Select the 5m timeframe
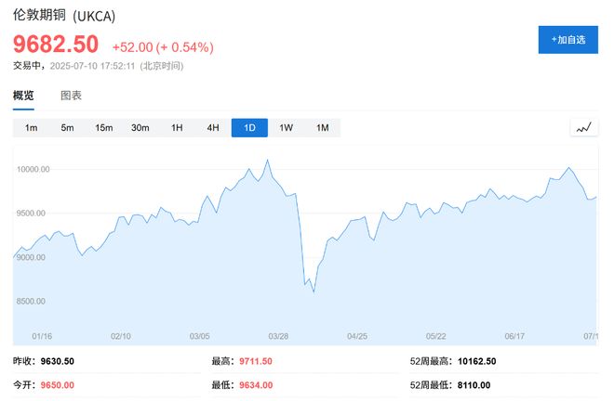 coord(67,127)
